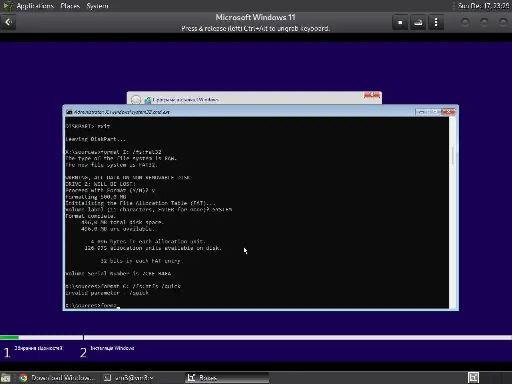Screen dimensions: 512x384
Task: Click the step 1 'Збирання відомостей' label
Action: pos(38,348)
